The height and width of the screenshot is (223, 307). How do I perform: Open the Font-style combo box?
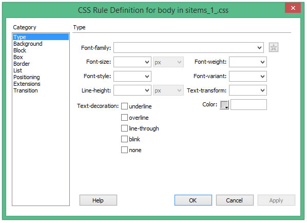coord(132,76)
